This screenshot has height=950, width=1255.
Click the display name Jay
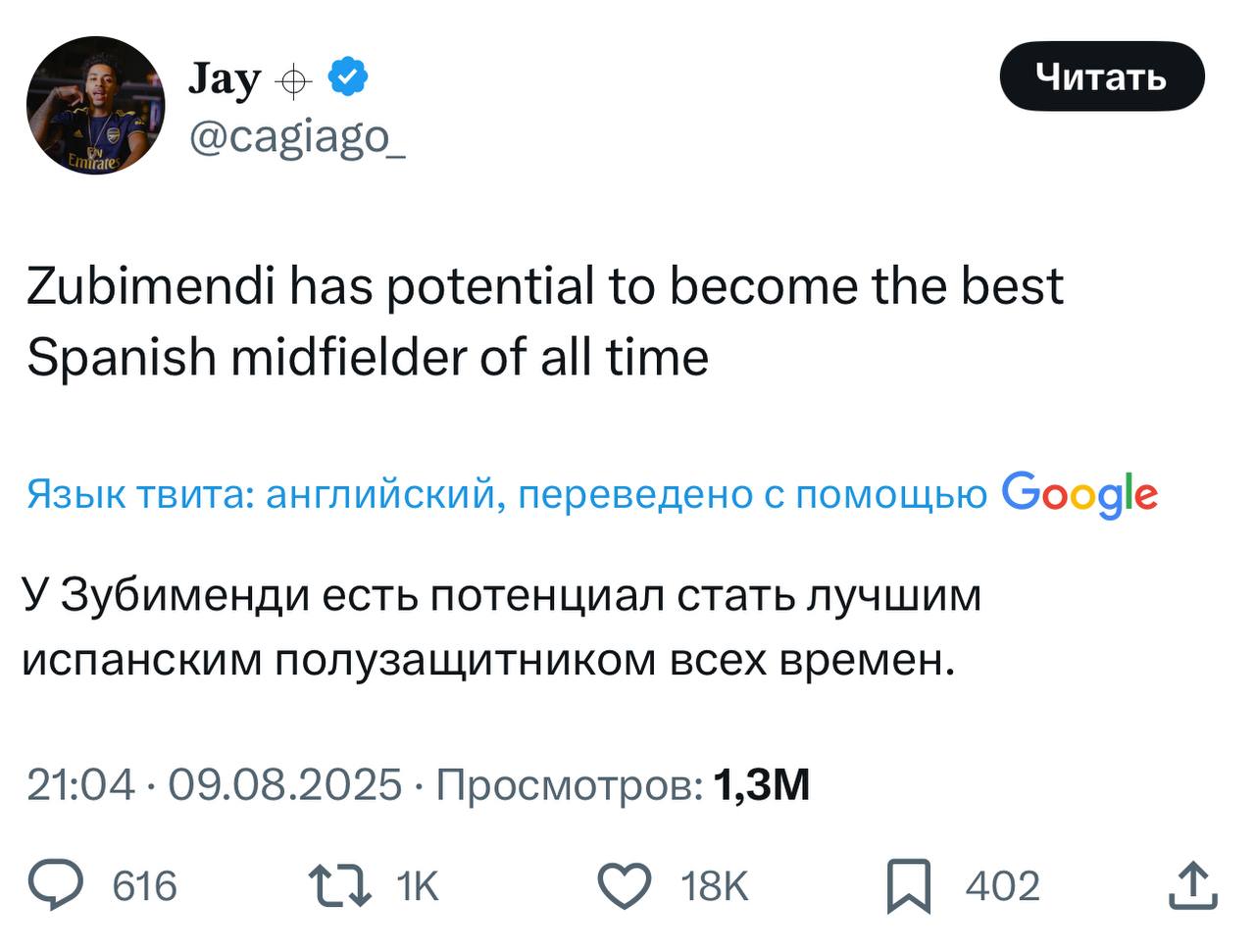click(225, 78)
